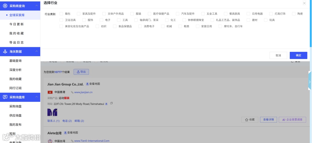Viewport: 312px width, 143px height.
Task: Click the star icon in the 收藏 button
Action: (246, 120)
